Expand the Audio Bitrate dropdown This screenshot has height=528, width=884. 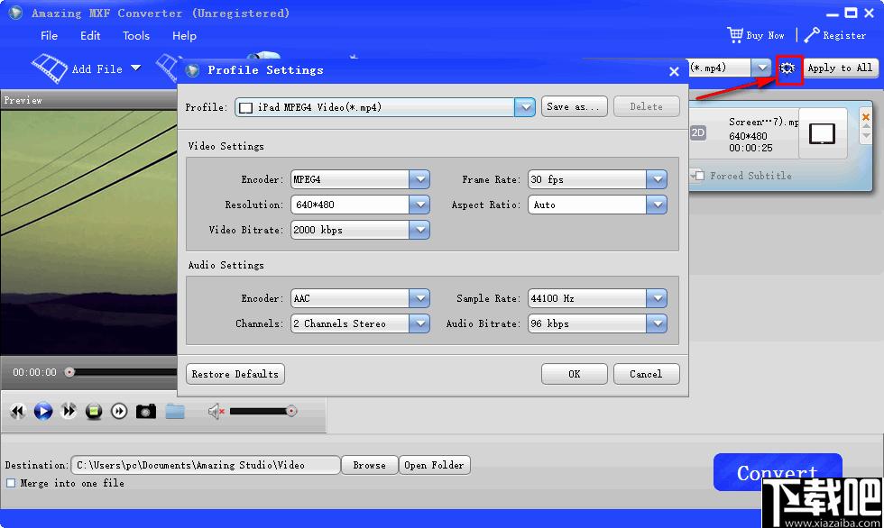coord(657,323)
